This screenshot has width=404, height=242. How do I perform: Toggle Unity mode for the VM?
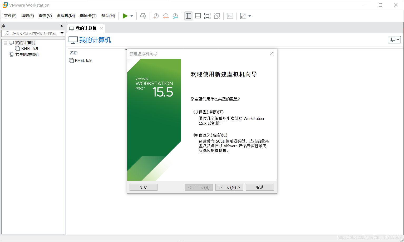coord(217,16)
